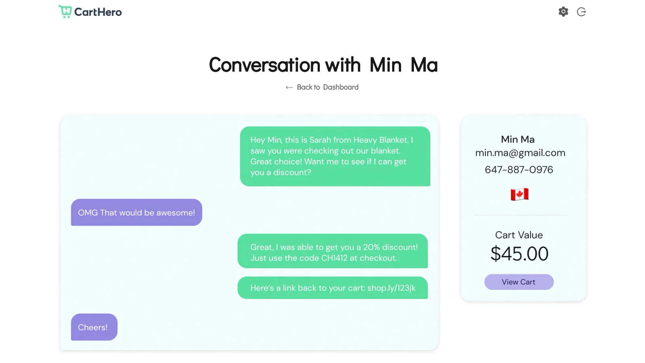Select Sarah's Heavy Blanket intro message
Screen dimensions: 645x363
point(335,156)
